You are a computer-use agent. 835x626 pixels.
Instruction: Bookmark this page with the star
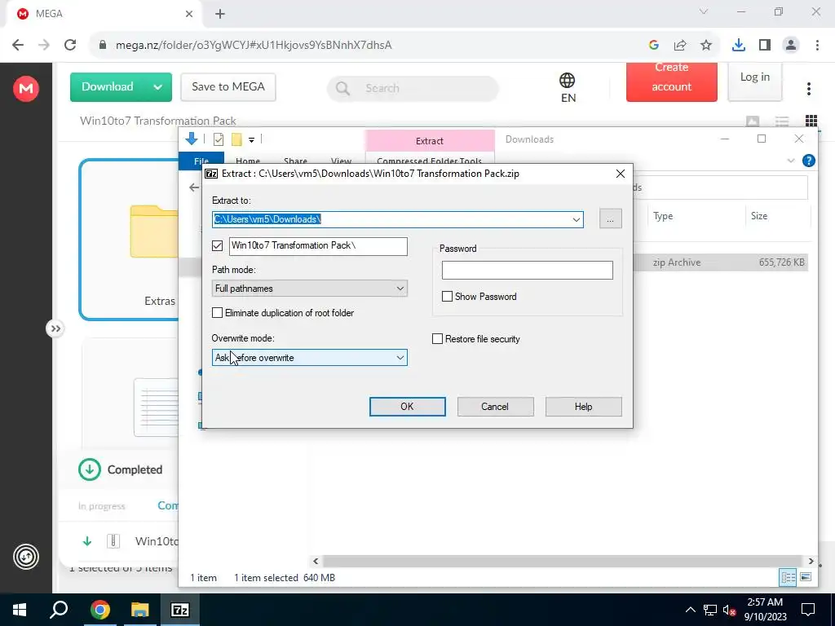coord(706,46)
